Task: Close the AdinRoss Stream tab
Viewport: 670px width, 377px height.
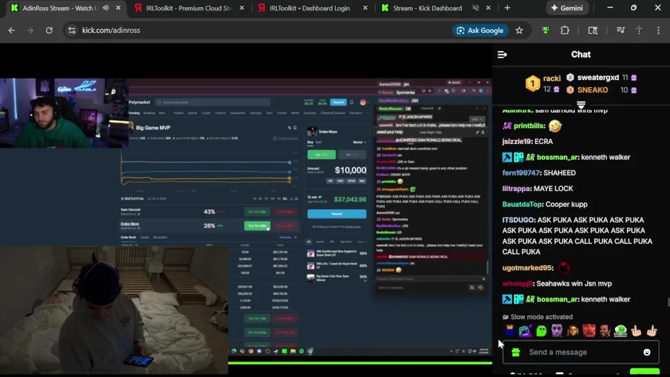Action: (x=118, y=8)
